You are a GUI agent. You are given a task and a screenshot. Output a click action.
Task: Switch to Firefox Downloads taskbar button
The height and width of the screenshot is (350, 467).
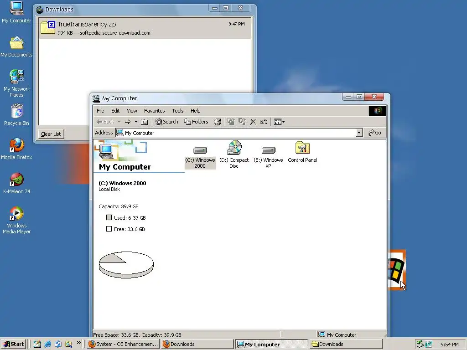[x=197, y=344]
